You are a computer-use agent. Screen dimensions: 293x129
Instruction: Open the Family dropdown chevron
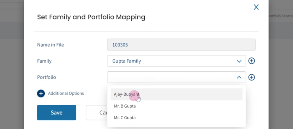pos(239,61)
